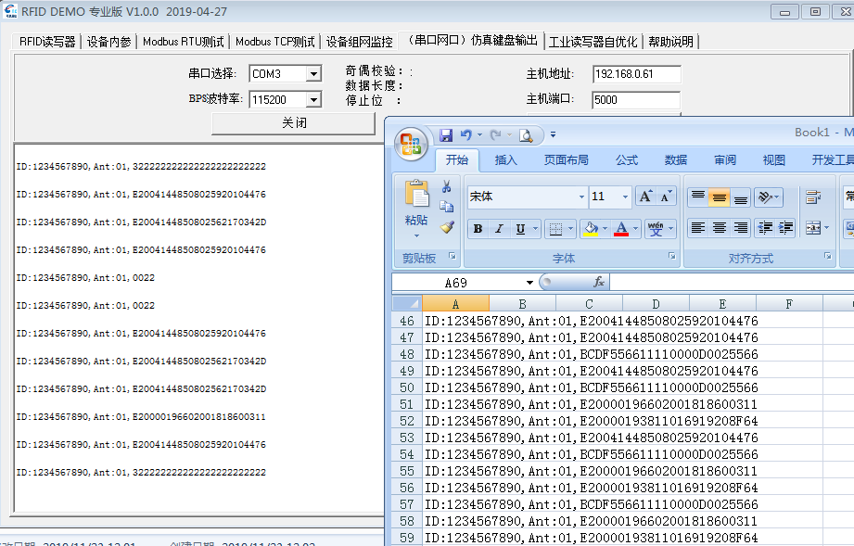Open the clipboard 剪贴板 dialog launcher
This screenshot has height=546, width=854.
click(x=452, y=256)
